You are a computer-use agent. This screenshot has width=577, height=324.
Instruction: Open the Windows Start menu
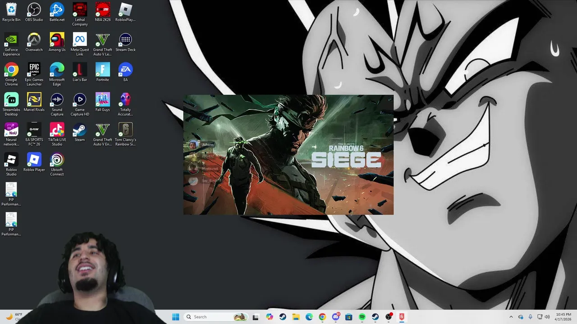(x=175, y=317)
